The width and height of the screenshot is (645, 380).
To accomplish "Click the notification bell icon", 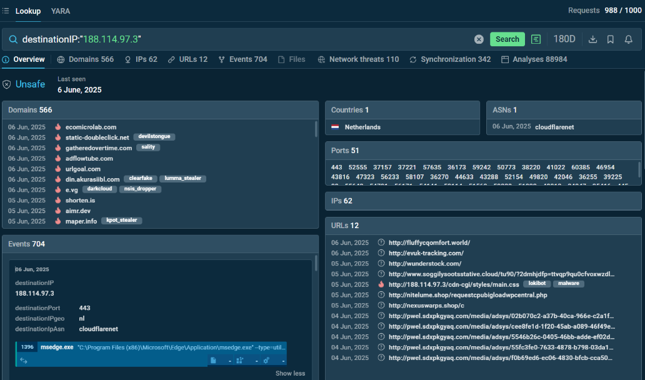I will tap(629, 39).
